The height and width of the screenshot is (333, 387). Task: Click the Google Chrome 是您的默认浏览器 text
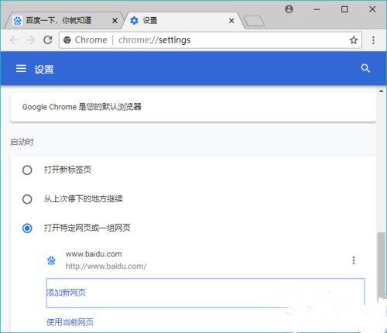click(x=82, y=107)
